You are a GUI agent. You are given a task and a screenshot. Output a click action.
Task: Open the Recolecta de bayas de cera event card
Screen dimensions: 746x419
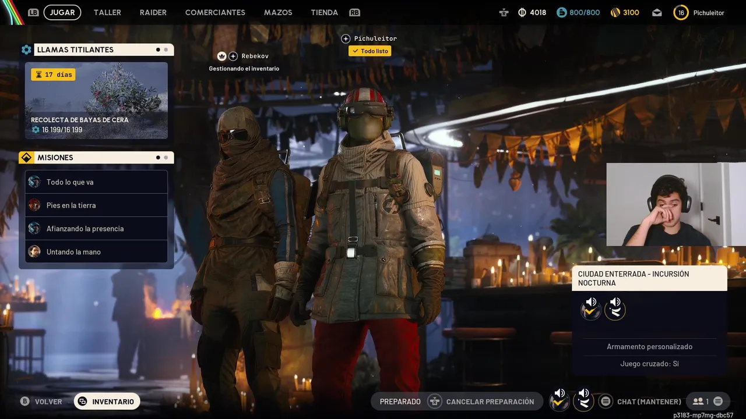[x=96, y=101]
